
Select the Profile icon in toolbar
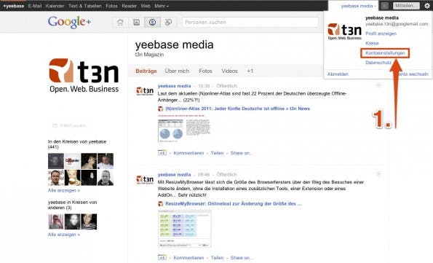[152, 23]
